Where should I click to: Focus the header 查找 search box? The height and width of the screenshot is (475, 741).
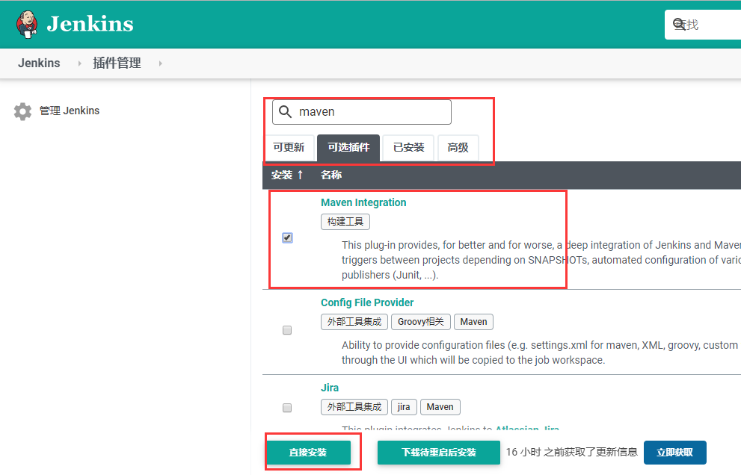click(x=703, y=25)
